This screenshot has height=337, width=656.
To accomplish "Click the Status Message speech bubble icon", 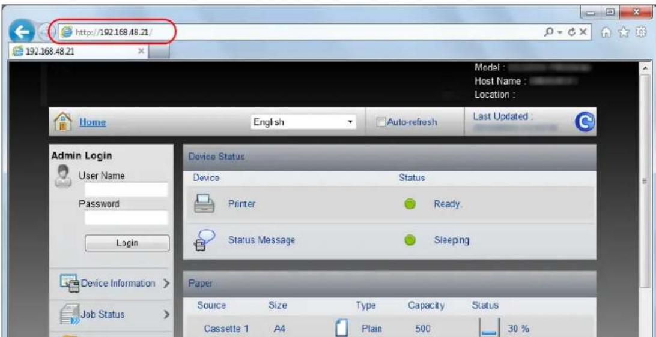I will coord(204,241).
